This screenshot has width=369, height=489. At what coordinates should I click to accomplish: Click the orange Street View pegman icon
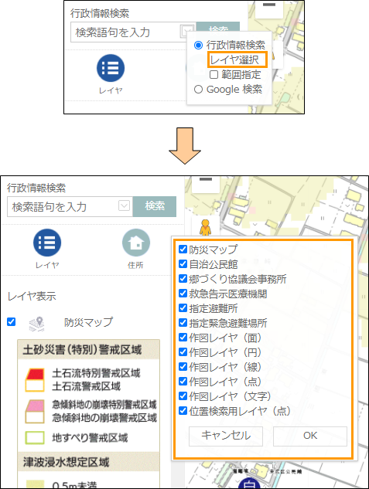tap(205, 228)
